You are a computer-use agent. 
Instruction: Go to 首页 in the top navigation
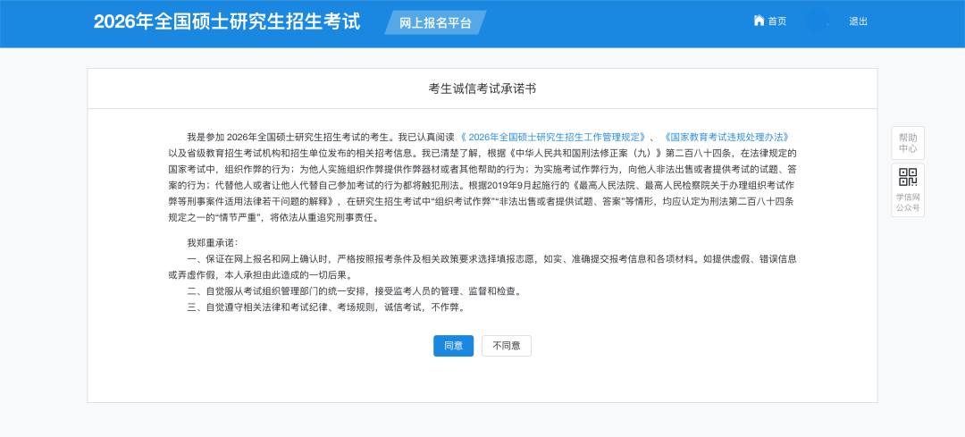pos(776,21)
